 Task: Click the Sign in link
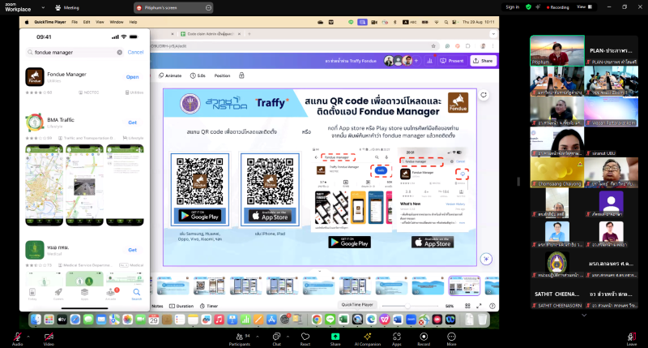tap(512, 6)
